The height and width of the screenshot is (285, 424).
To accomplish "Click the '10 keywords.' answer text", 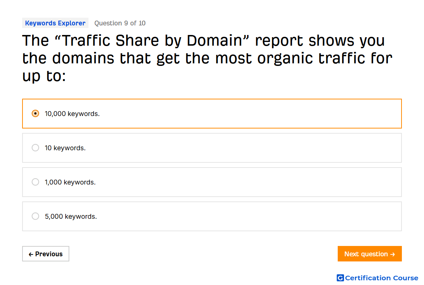I will pyautogui.click(x=65, y=148).
